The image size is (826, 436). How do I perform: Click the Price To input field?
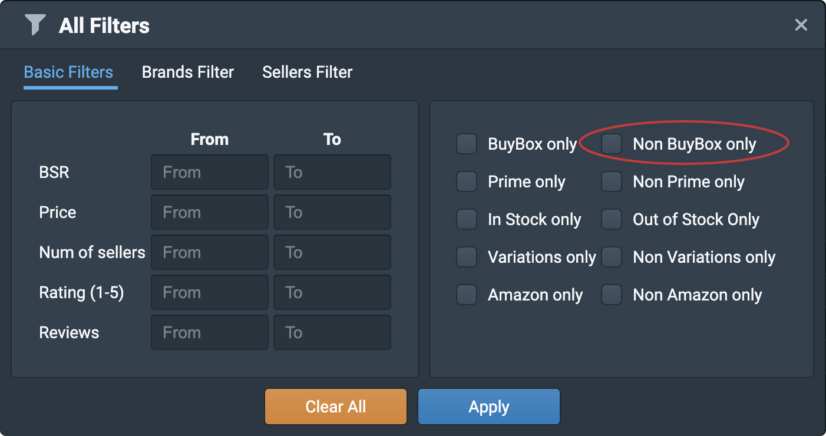pos(332,212)
